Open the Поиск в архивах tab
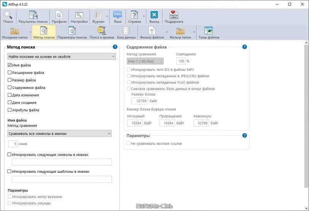The height and width of the screenshot is (211, 309). click(102, 33)
